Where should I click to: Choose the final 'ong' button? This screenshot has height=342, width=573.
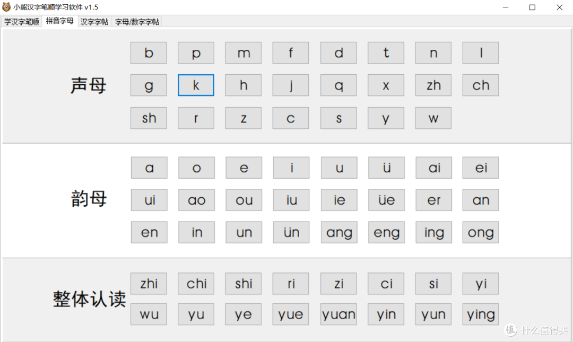click(481, 232)
